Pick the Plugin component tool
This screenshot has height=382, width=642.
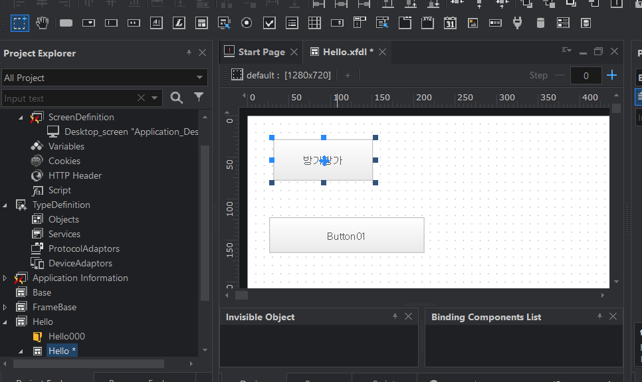pyautogui.click(x=518, y=23)
